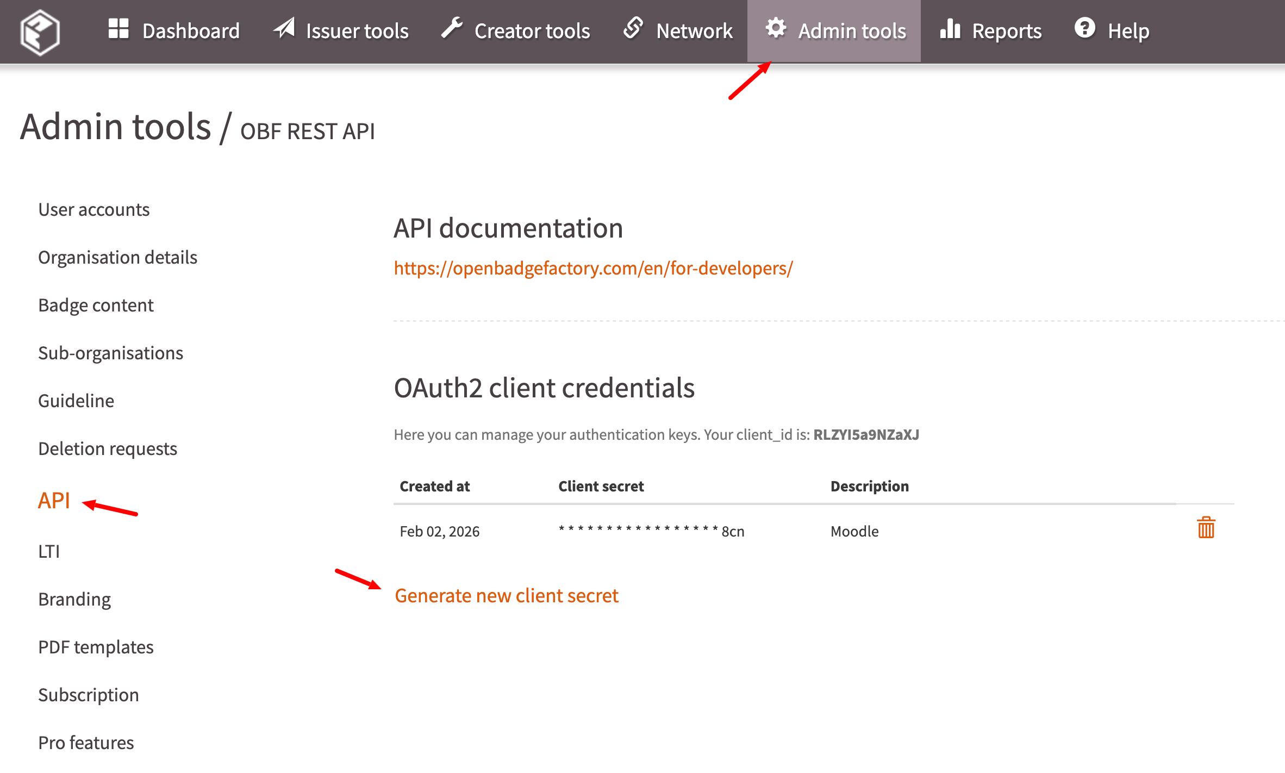Open the Deletion requests page
The image size is (1285, 773).
pyautogui.click(x=108, y=449)
